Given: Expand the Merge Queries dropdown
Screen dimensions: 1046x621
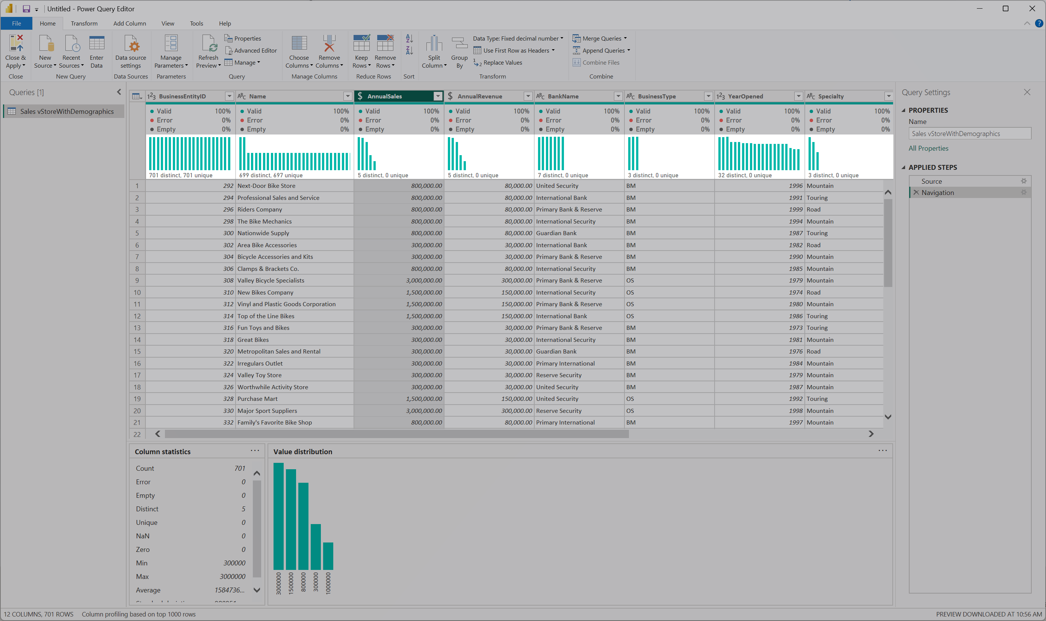Looking at the screenshot, I should 625,38.
